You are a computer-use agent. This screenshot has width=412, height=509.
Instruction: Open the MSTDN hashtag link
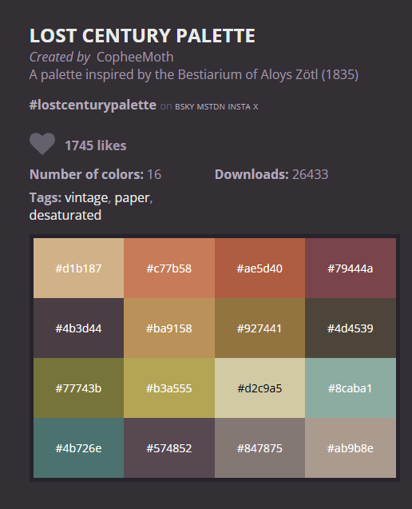click(211, 107)
